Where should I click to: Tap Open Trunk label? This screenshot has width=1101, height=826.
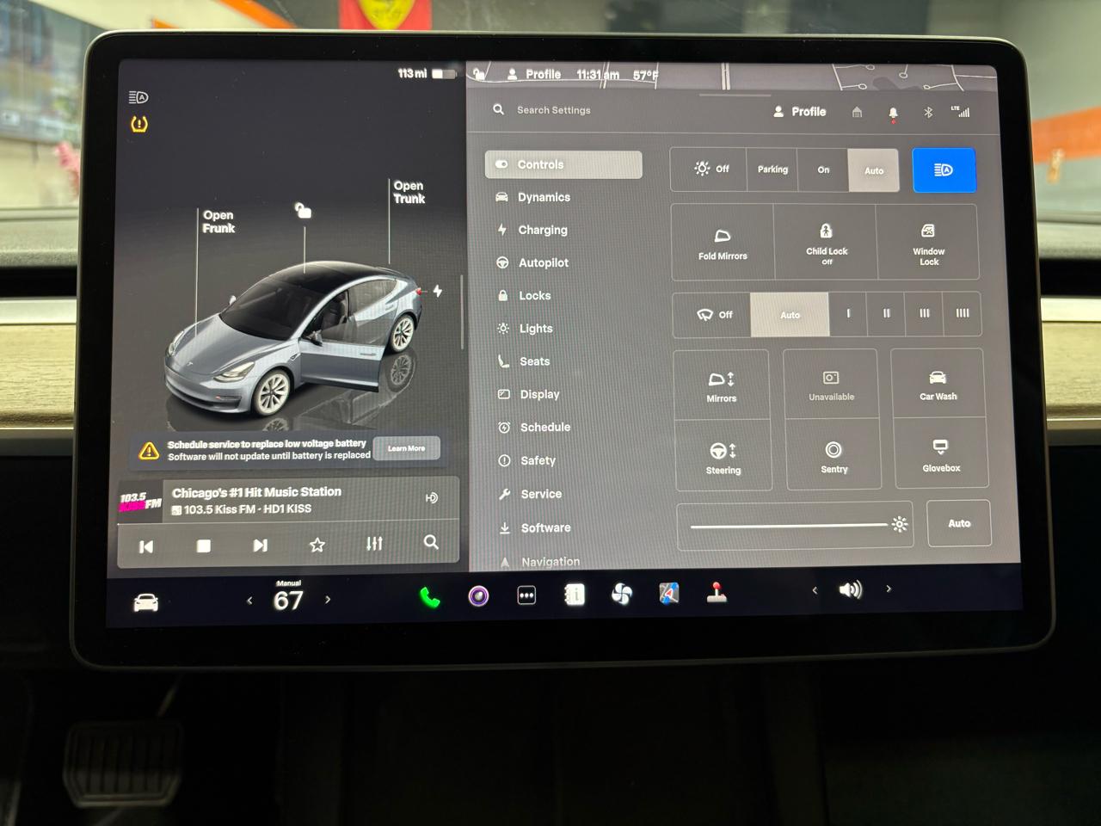tap(409, 192)
